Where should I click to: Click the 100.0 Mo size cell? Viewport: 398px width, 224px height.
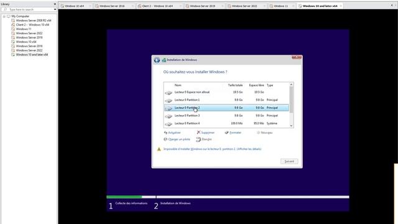236,123
